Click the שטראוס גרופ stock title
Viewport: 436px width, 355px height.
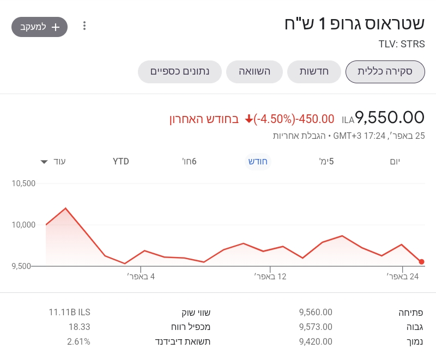click(x=354, y=24)
